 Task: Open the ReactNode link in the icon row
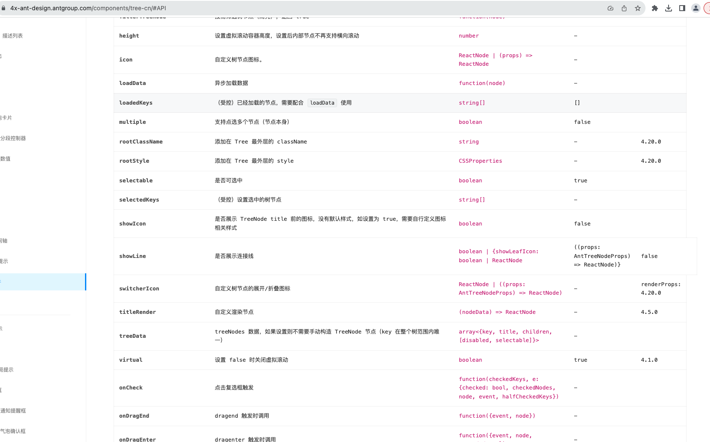[473, 55]
